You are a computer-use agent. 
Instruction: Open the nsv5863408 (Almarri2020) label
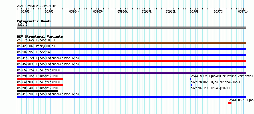38,88
